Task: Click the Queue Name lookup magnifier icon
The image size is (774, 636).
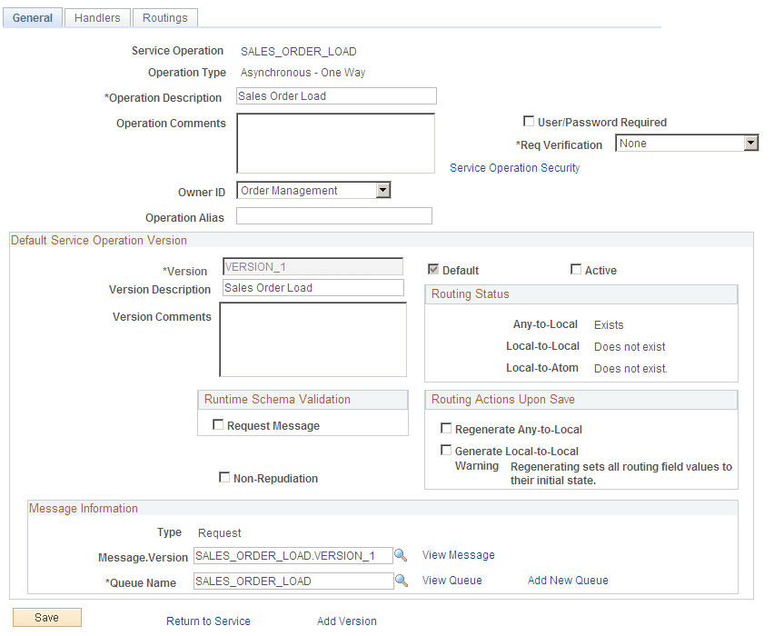Action: [401, 581]
